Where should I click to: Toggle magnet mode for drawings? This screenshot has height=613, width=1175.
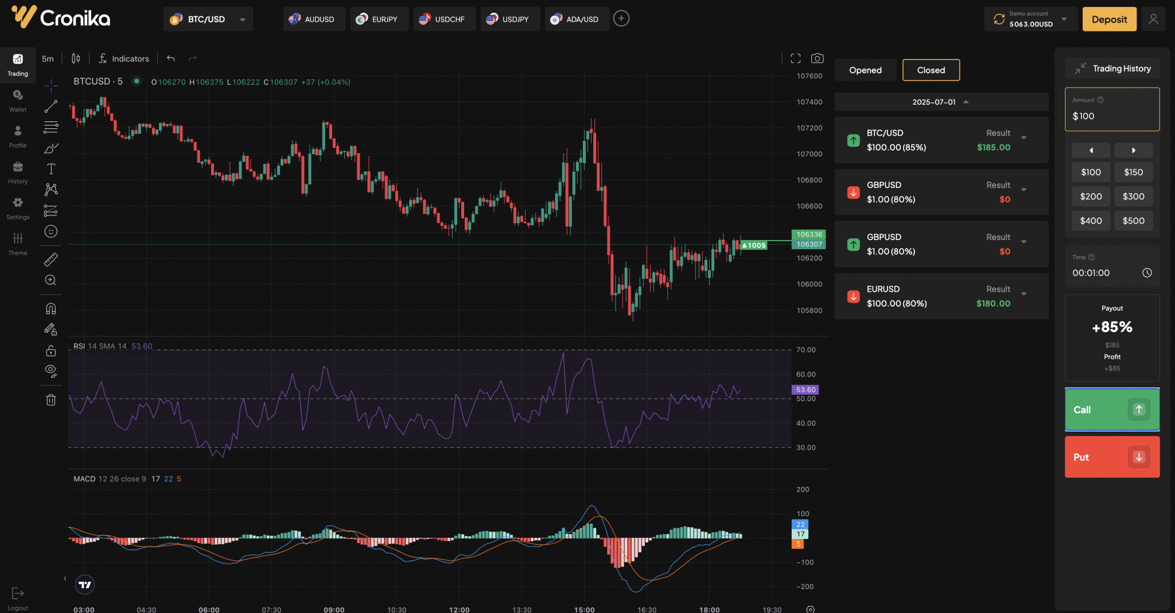pyautogui.click(x=51, y=309)
